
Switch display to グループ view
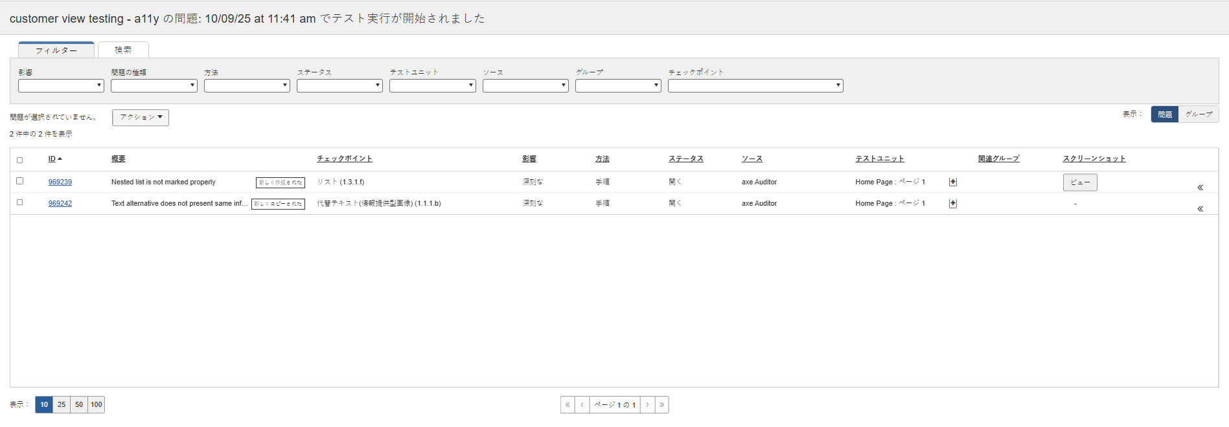[x=1199, y=115]
